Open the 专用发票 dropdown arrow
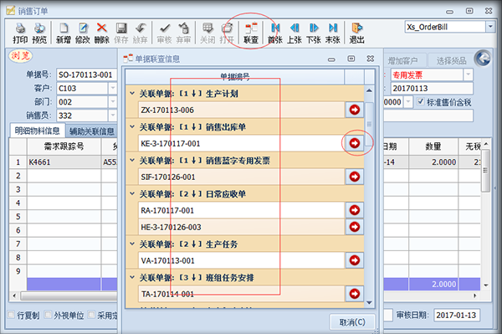502x334 pixels. pyautogui.click(x=468, y=75)
